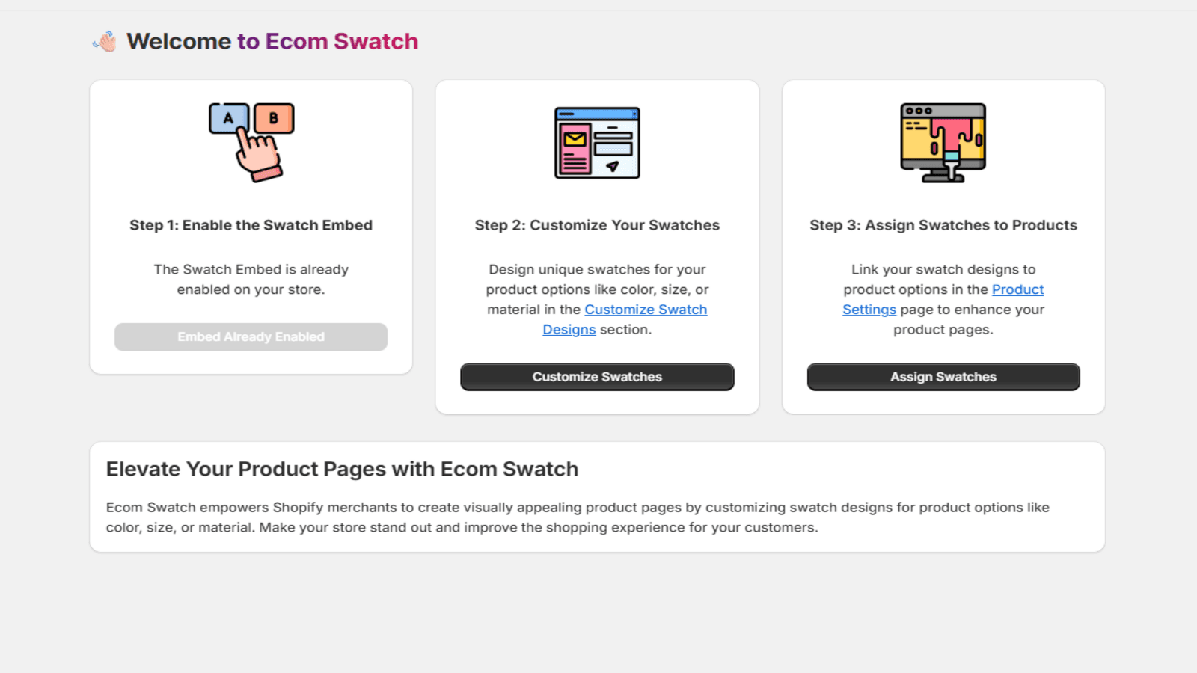
Task: Click the Welcome to Ecom Swatch heading
Action: click(272, 41)
